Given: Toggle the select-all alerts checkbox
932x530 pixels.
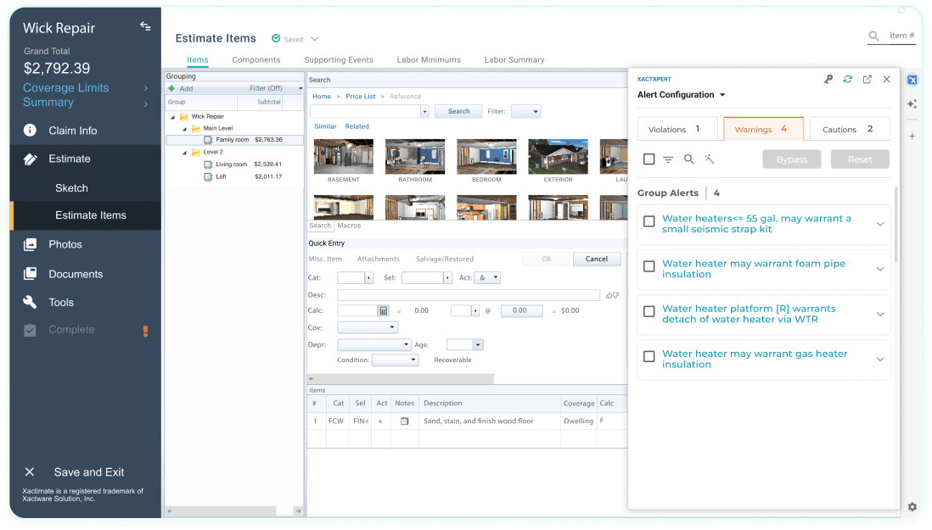Looking at the screenshot, I should (x=649, y=159).
